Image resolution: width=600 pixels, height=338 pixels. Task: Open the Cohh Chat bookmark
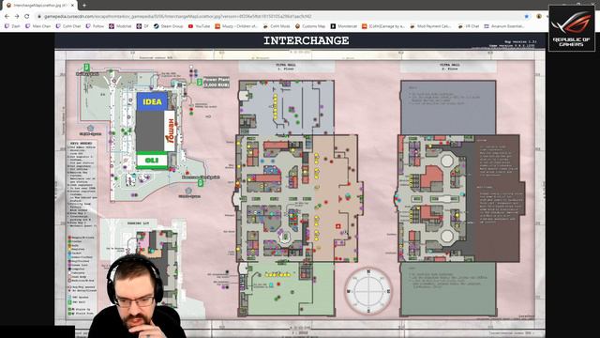pos(68,26)
